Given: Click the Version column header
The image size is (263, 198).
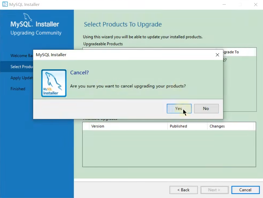Looking at the screenshot, I should click(128, 126).
